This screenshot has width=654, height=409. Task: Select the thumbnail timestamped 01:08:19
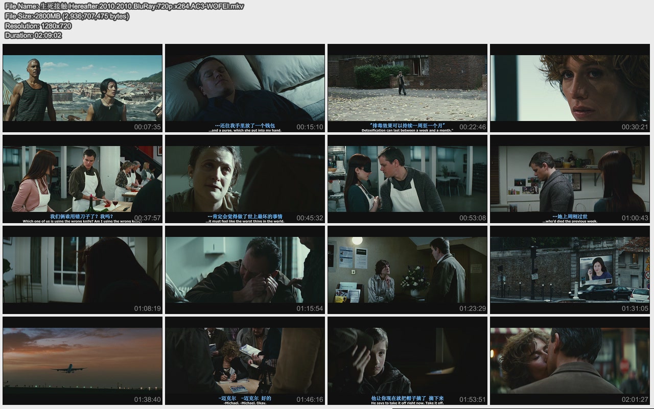point(82,270)
